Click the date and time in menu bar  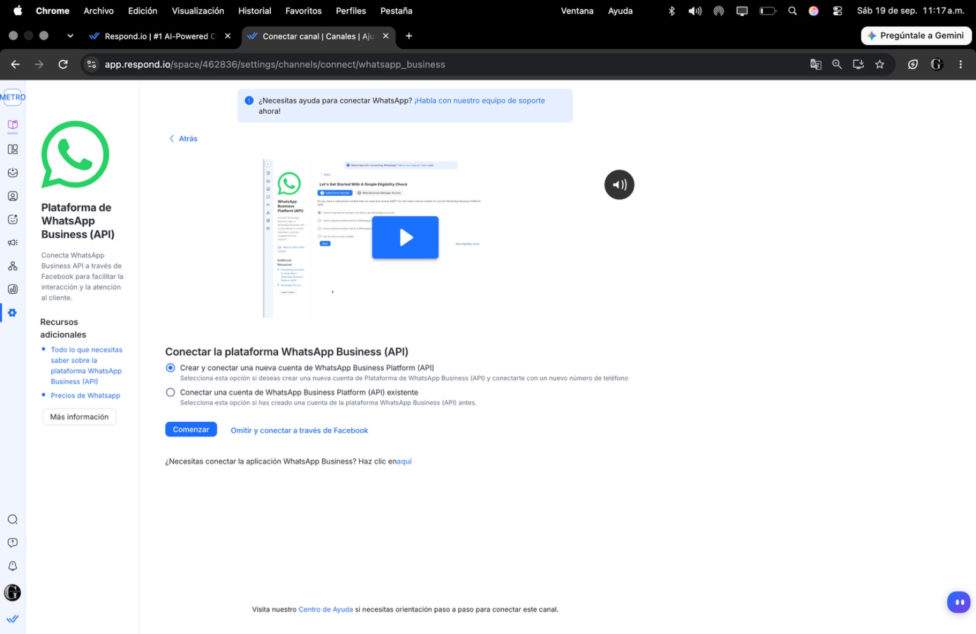(911, 11)
